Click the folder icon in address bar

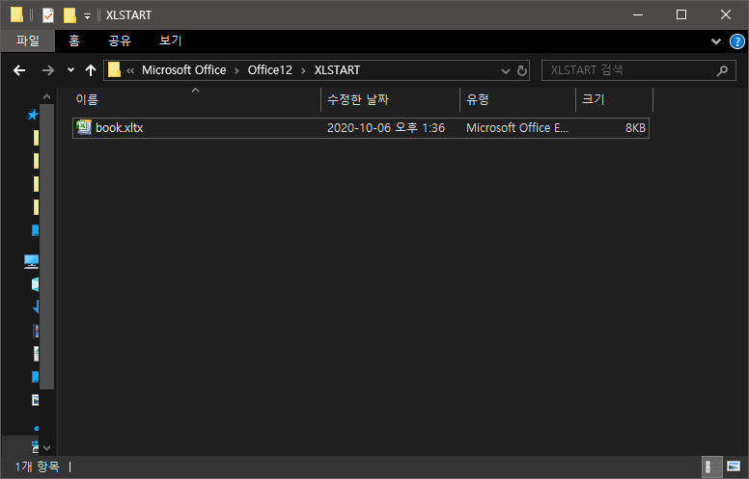tap(114, 70)
